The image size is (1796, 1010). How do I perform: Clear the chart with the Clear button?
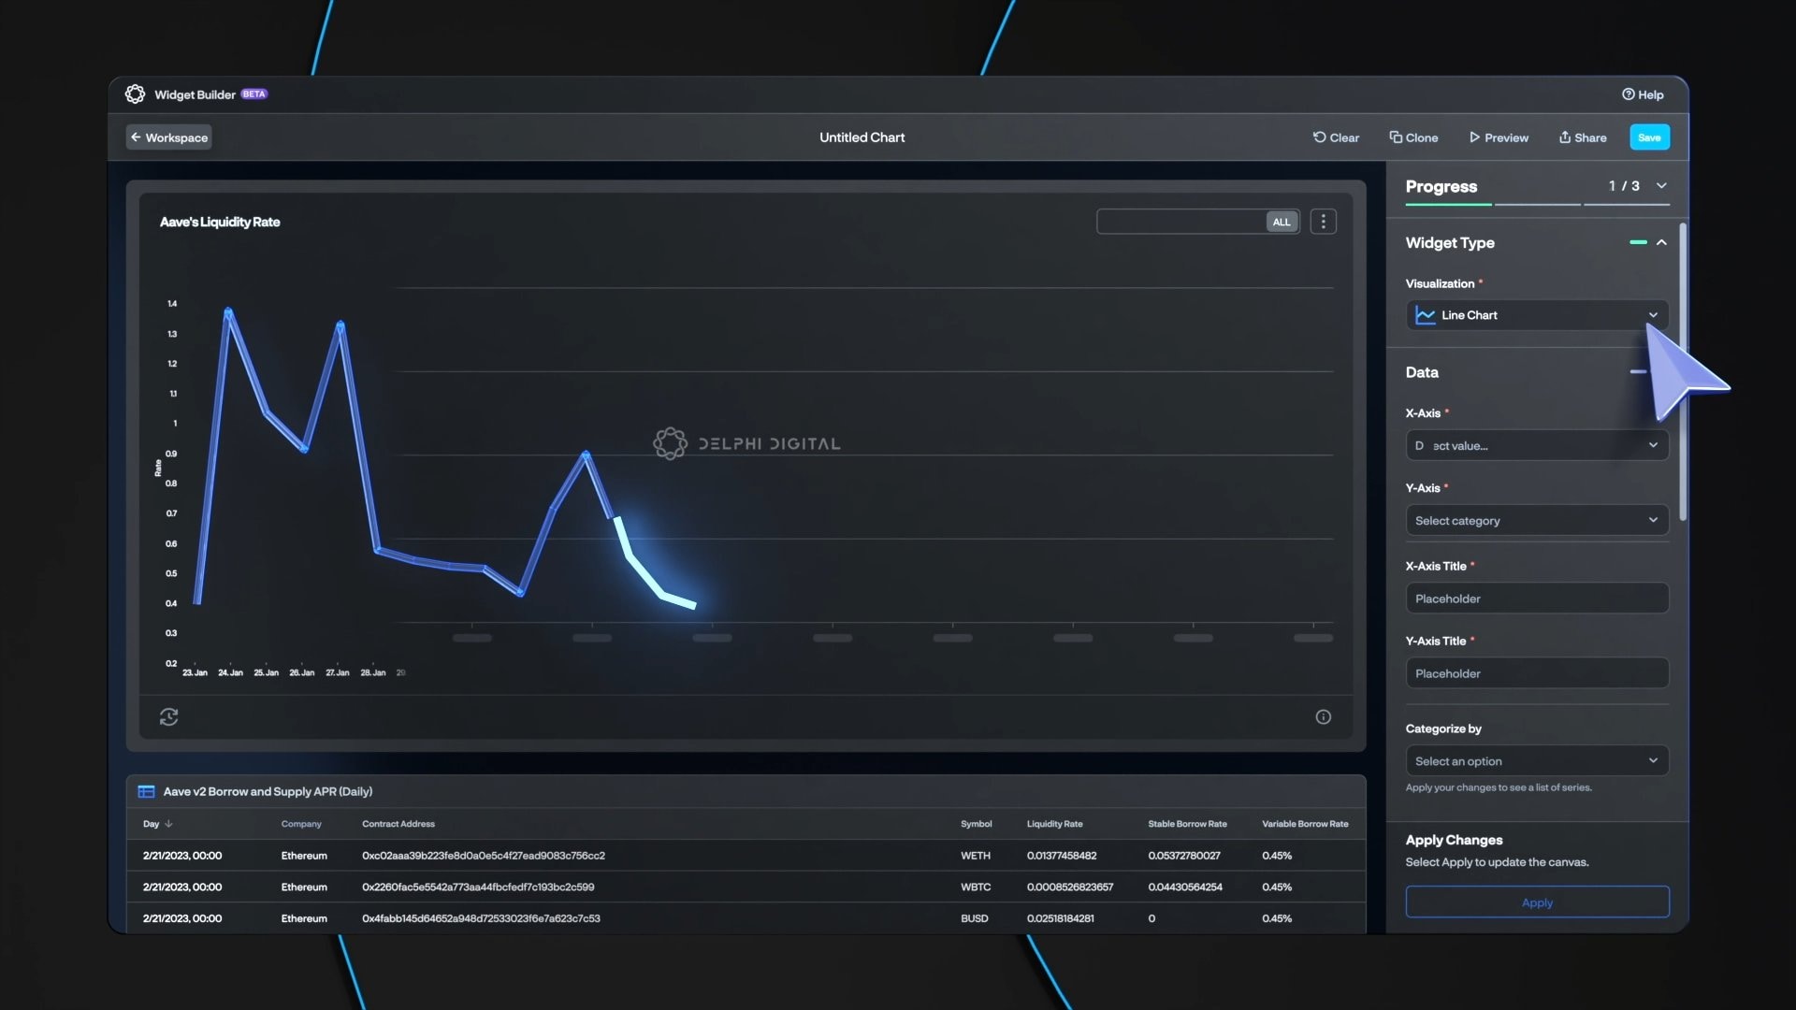point(1336,137)
